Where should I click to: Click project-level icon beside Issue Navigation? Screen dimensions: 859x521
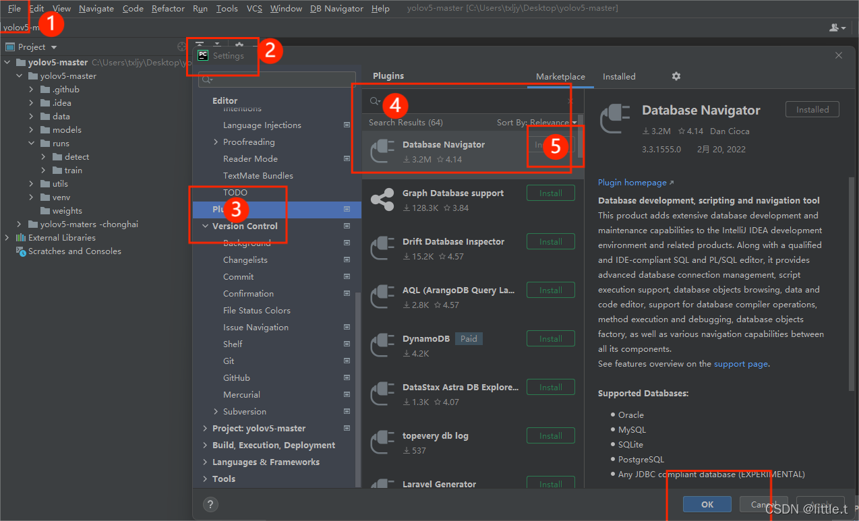[347, 328]
